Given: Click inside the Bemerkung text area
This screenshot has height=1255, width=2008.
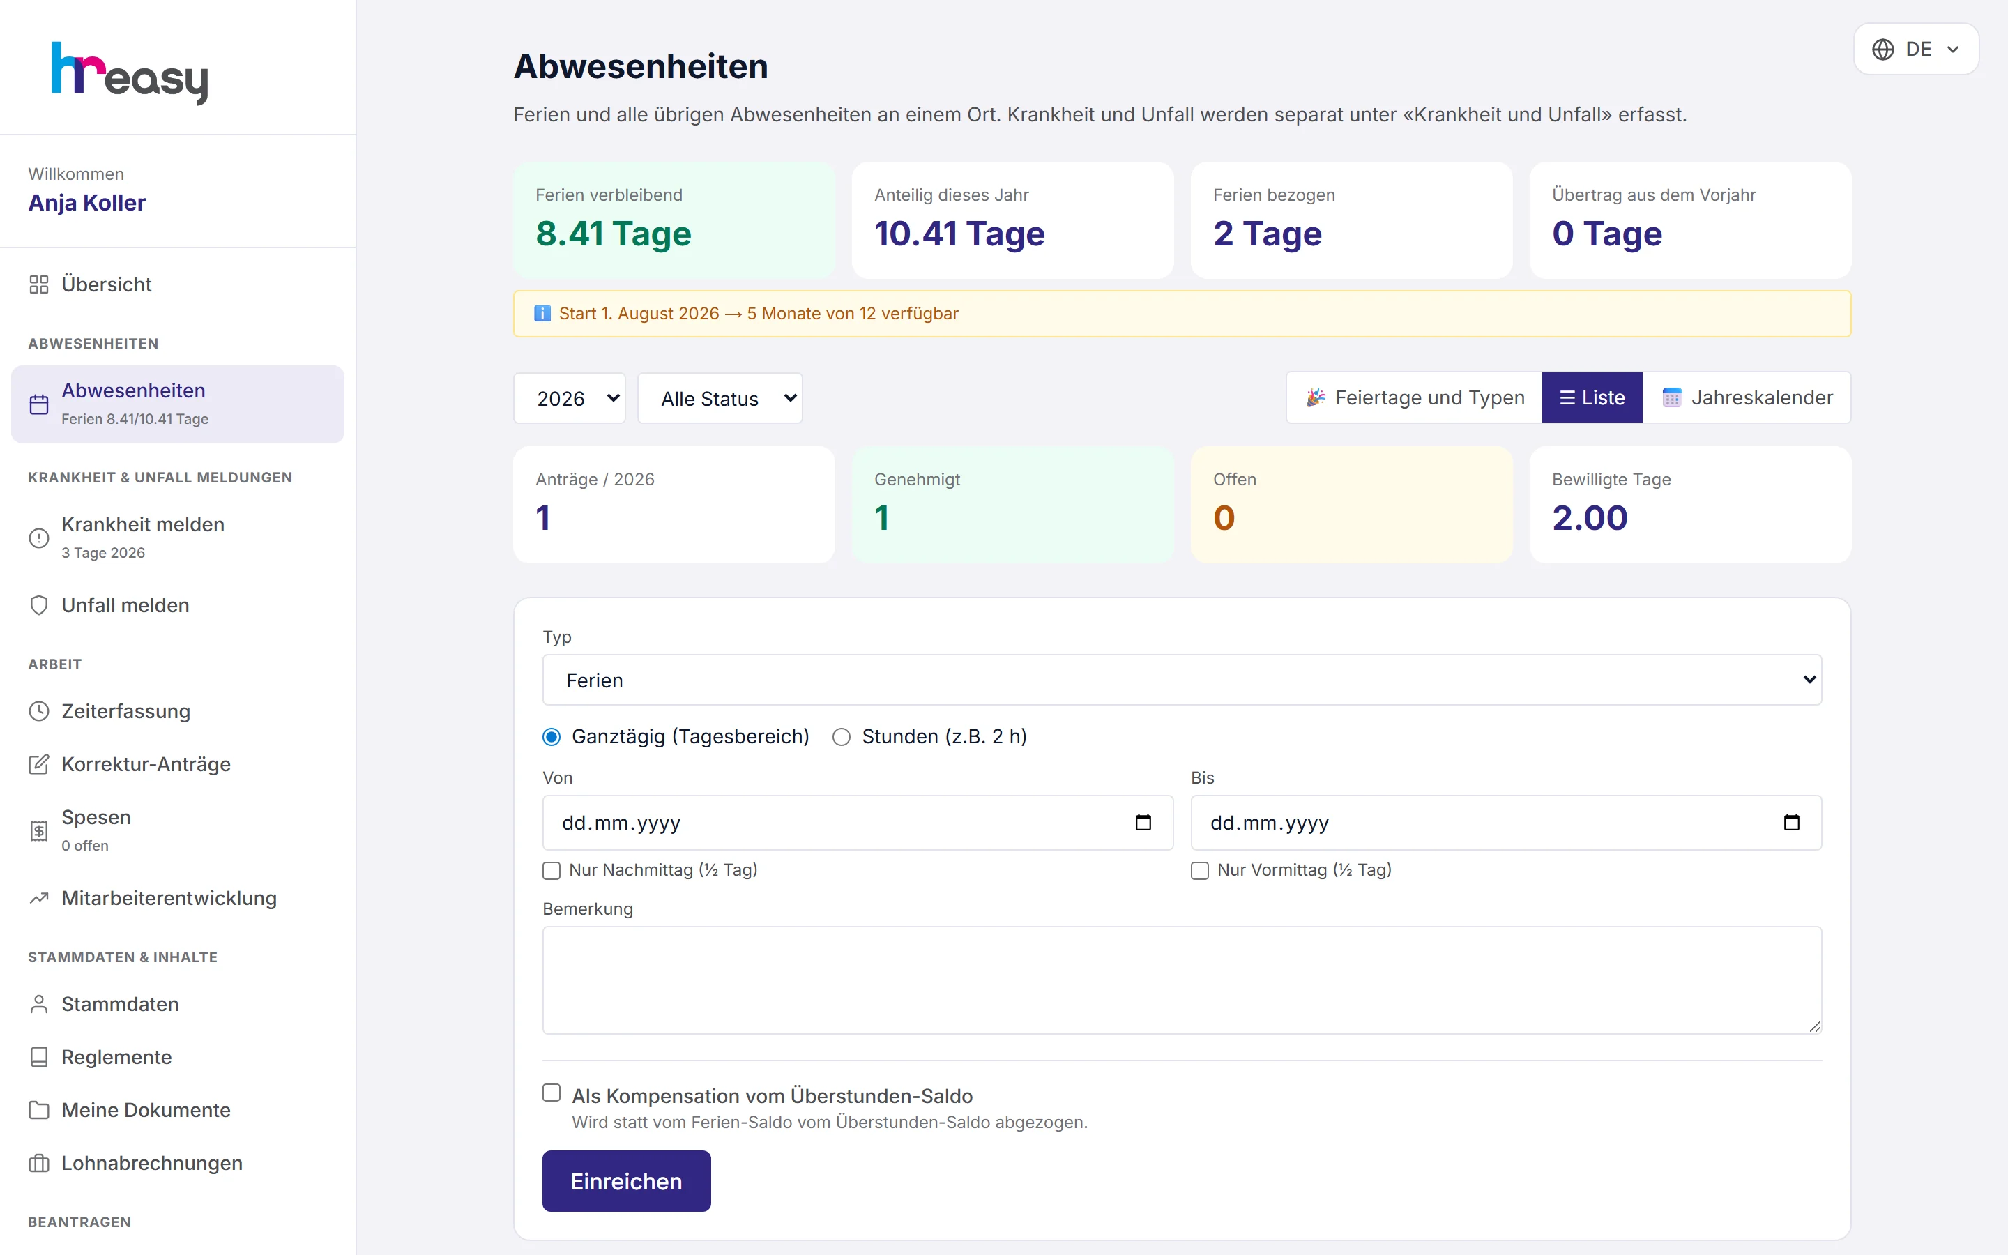Looking at the screenshot, I should coord(1182,980).
